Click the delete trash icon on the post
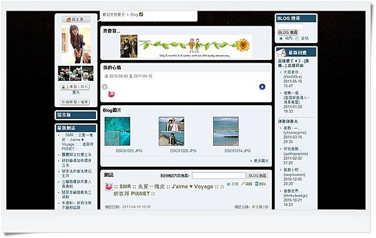The image size is (376, 238). [x=256, y=184]
